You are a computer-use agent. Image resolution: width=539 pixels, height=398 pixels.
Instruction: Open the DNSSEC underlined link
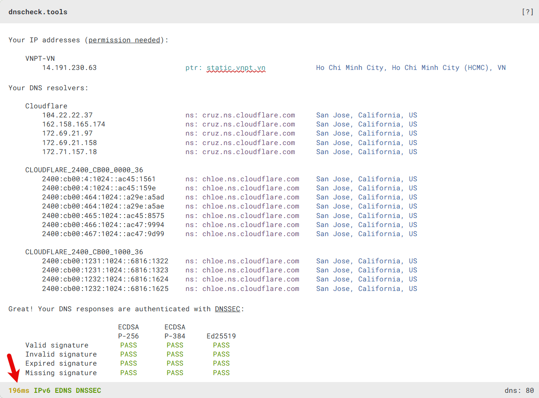[227, 309]
